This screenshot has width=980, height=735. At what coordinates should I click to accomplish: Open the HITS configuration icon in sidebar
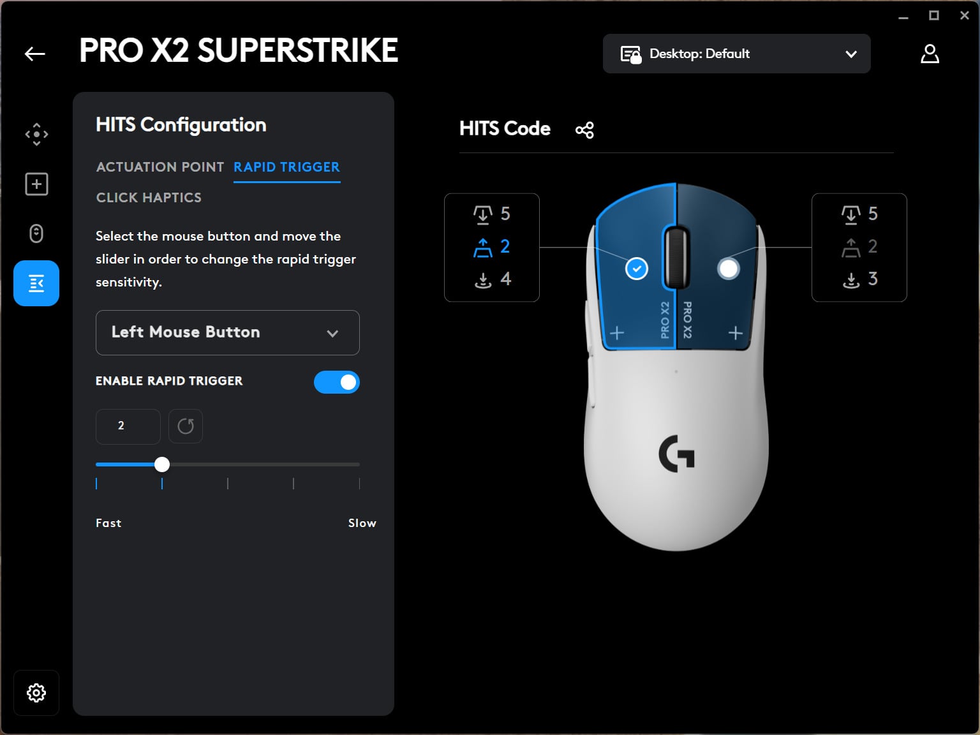tap(36, 283)
